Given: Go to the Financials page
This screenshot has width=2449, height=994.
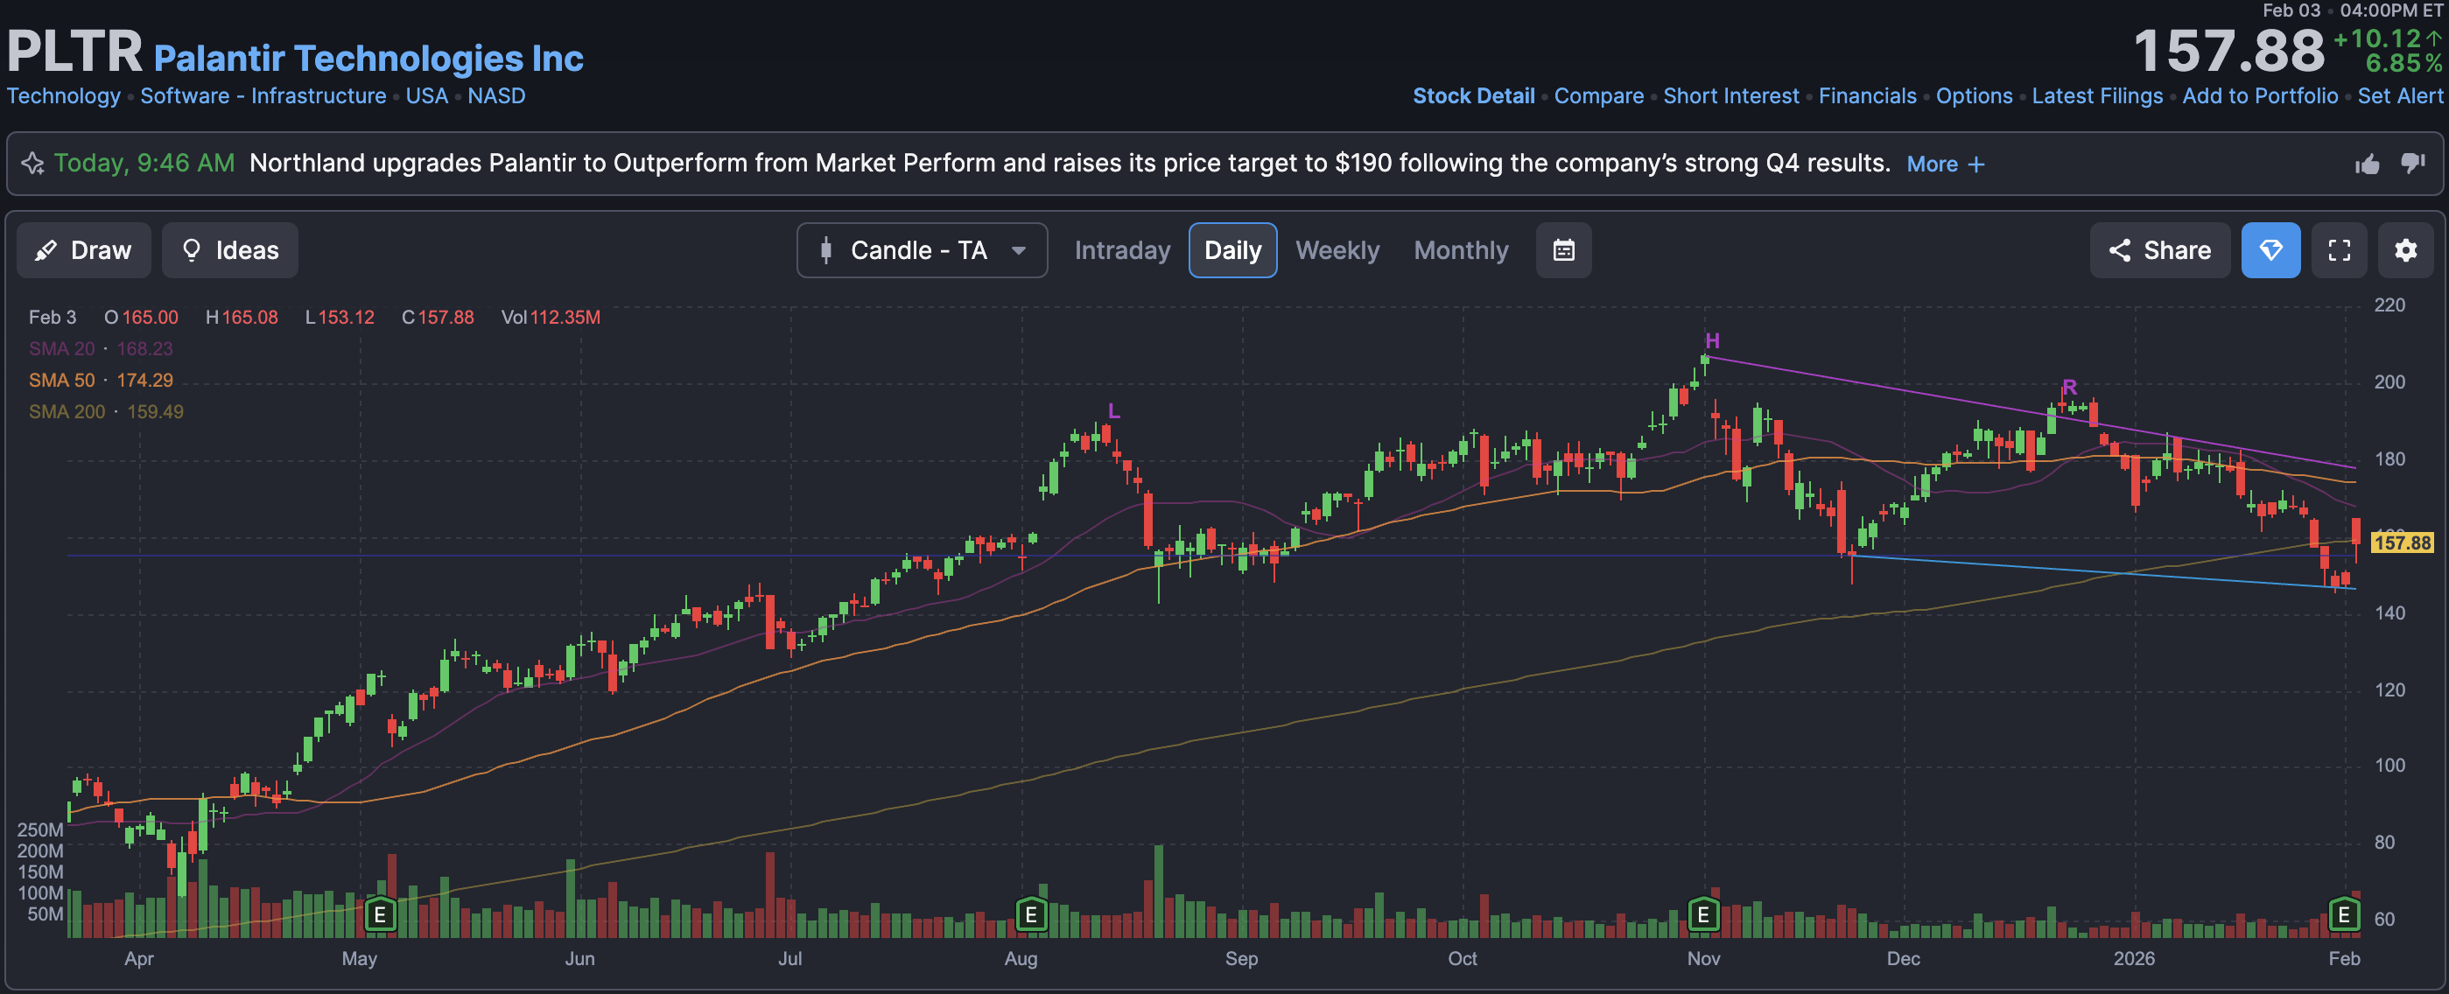Looking at the screenshot, I should tap(1866, 96).
